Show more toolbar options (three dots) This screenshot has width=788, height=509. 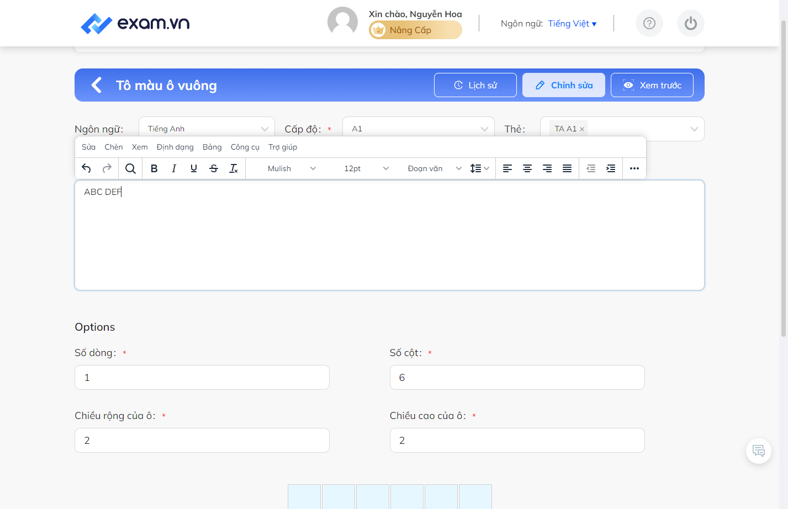634,168
